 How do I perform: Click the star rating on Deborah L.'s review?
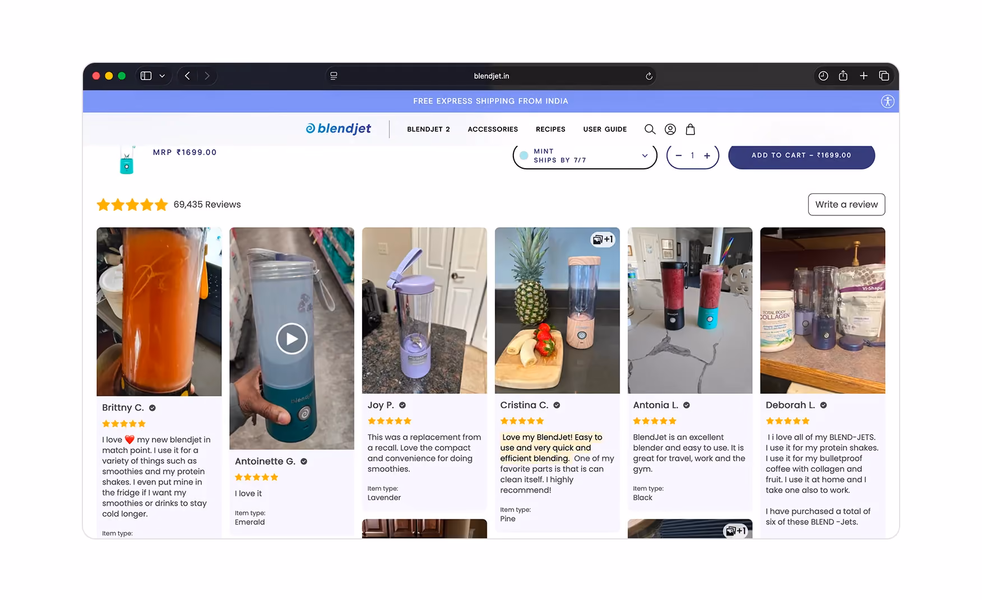click(x=788, y=421)
